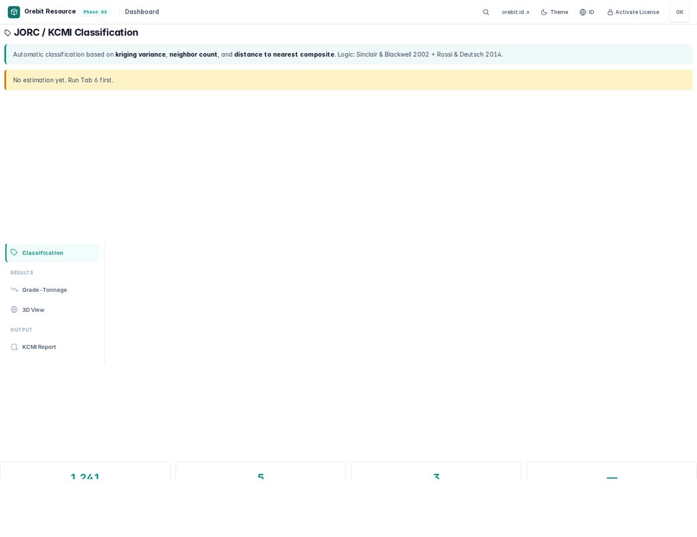This screenshot has width=697, height=537.
Task: Open search via magnifier icon
Action: click(x=486, y=12)
